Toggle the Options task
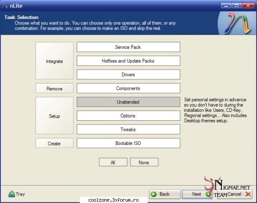The height and width of the screenshot is (203, 257). (x=128, y=116)
